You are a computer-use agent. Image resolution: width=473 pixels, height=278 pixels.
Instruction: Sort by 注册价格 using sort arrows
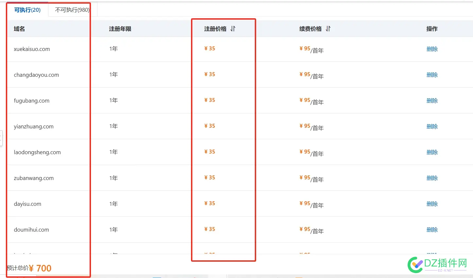233,29
